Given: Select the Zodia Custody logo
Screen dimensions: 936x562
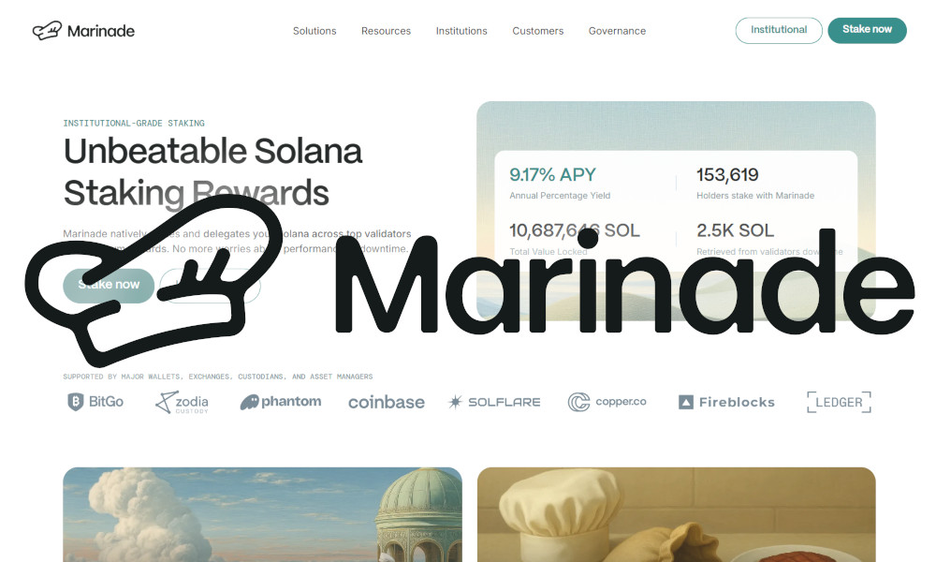Looking at the screenshot, I should click(x=183, y=403).
